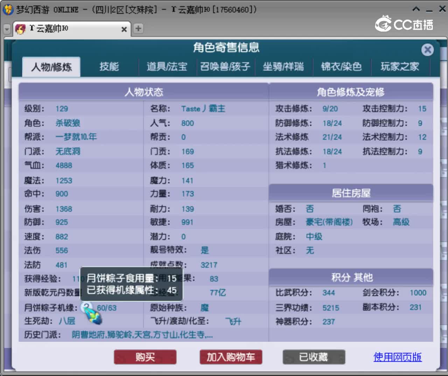Click the 帮派 value 一梦就10.年
The width and height of the screenshot is (448, 376).
pos(76,137)
